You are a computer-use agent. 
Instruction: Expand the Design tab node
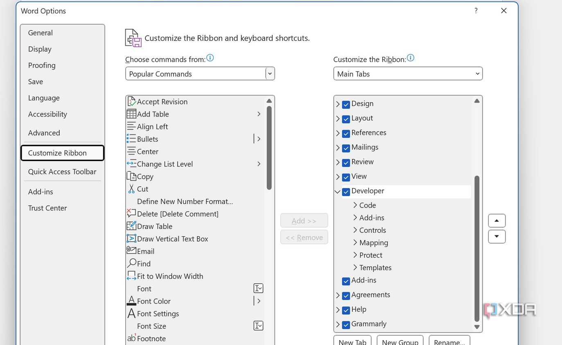[x=338, y=104]
